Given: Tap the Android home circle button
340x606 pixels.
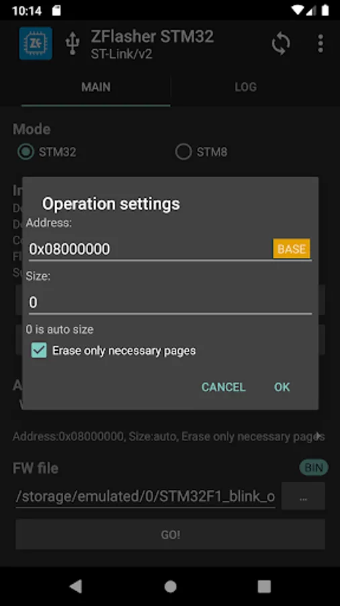Looking at the screenshot, I should click(170, 586).
